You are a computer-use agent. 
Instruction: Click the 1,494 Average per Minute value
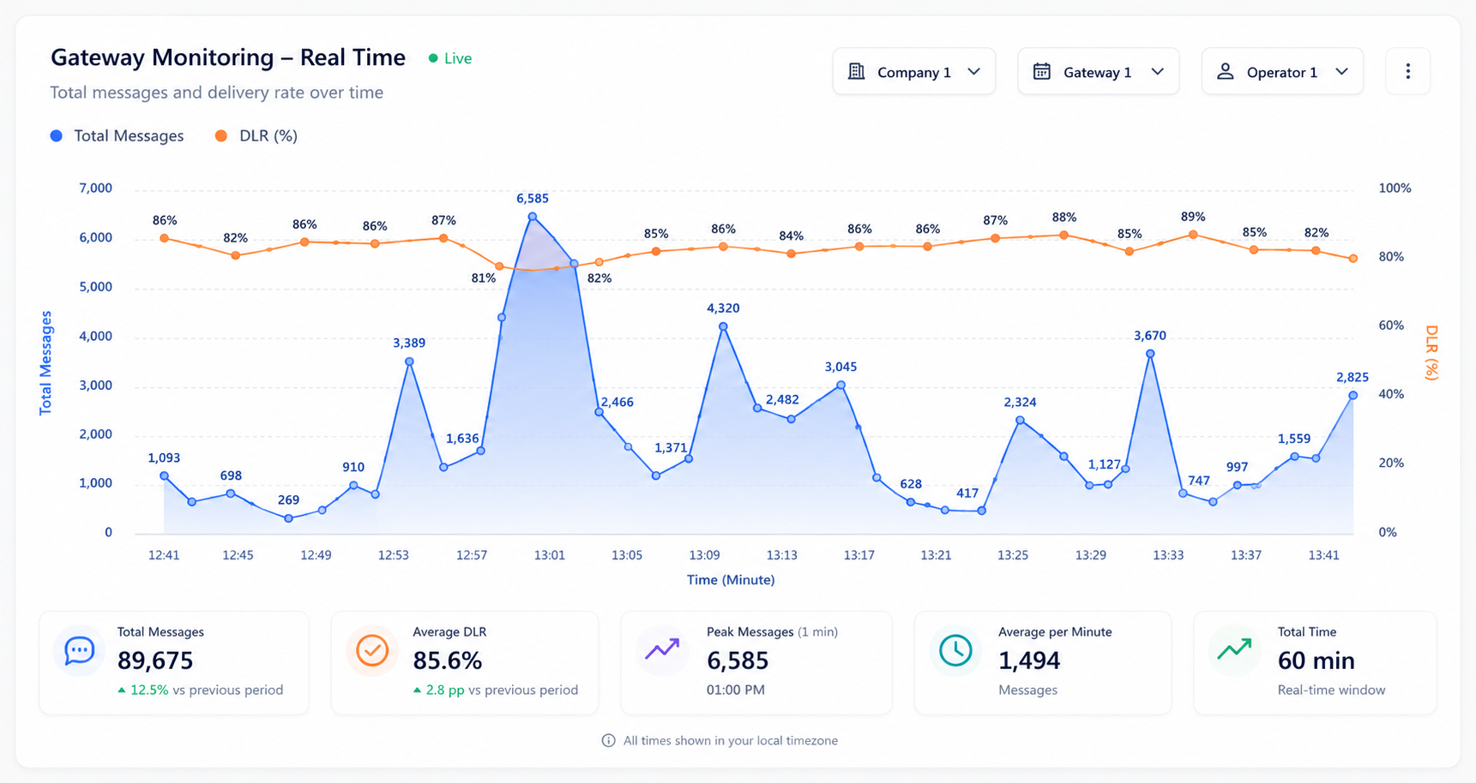coord(1029,660)
